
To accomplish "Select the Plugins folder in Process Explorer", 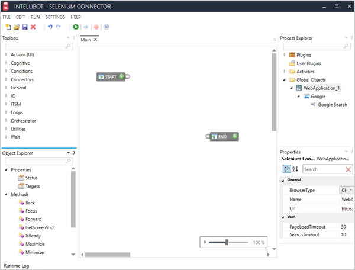I will point(304,55).
